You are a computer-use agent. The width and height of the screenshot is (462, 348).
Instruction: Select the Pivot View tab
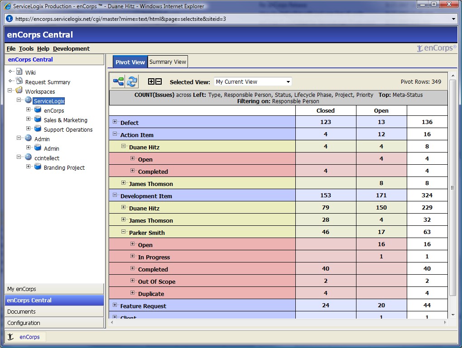[130, 62]
